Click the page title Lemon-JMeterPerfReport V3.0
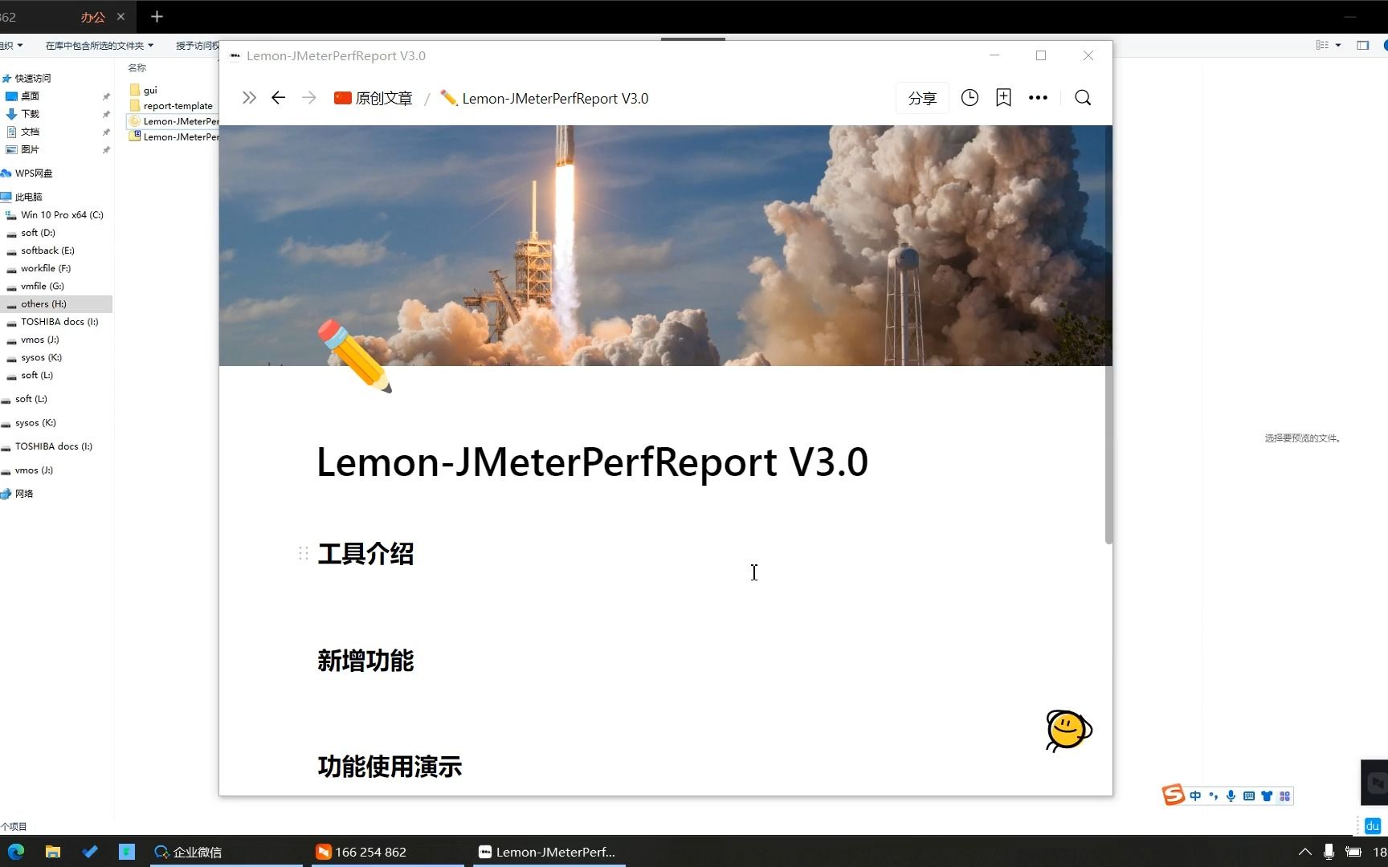The height and width of the screenshot is (867, 1388). [592, 462]
